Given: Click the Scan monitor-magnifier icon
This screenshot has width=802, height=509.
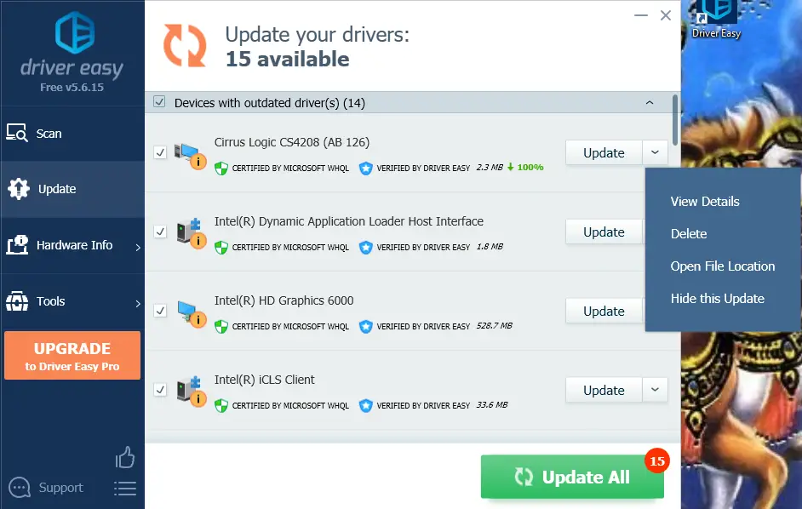Looking at the screenshot, I should coord(17,133).
